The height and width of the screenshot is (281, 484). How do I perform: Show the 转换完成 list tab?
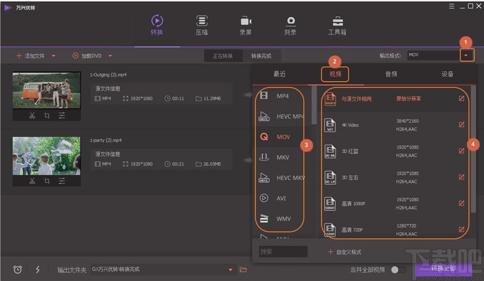coord(261,56)
